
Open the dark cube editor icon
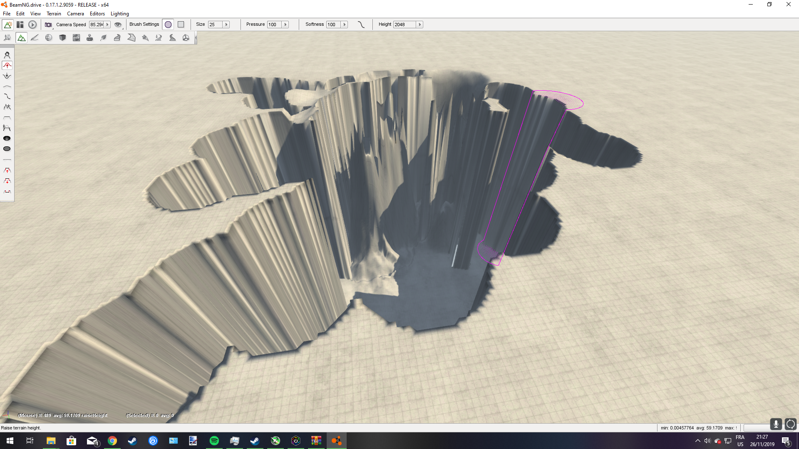tap(62, 38)
